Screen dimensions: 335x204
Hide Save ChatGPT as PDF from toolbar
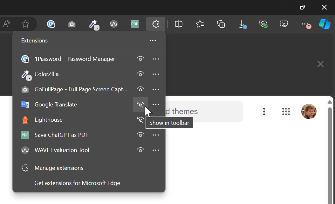[x=140, y=135]
